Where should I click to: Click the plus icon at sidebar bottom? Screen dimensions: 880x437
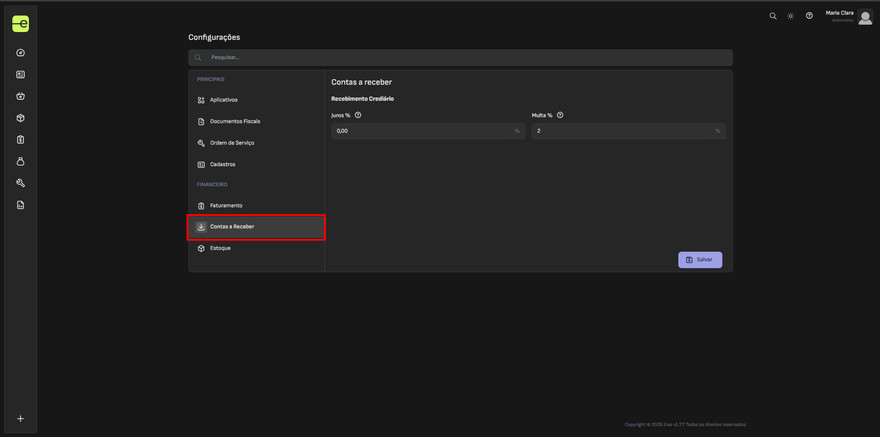coord(21,419)
